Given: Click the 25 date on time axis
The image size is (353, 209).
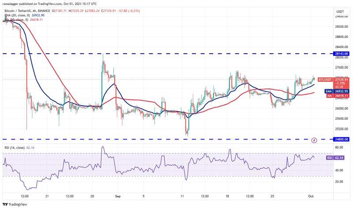Looking at the screenshot, I should pyautogui.click(x=272, y=196).
